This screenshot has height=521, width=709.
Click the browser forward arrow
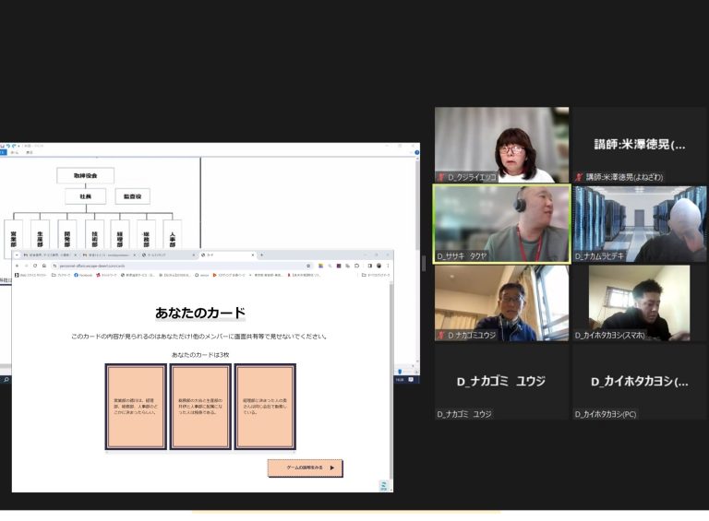click(26, 266)
